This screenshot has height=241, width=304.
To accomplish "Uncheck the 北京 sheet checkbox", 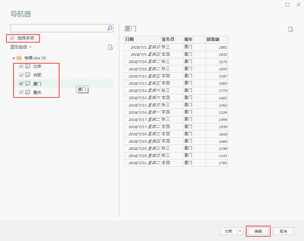I will 21,66.
